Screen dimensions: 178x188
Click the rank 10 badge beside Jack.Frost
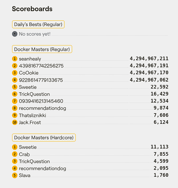(x=15, y=122)
